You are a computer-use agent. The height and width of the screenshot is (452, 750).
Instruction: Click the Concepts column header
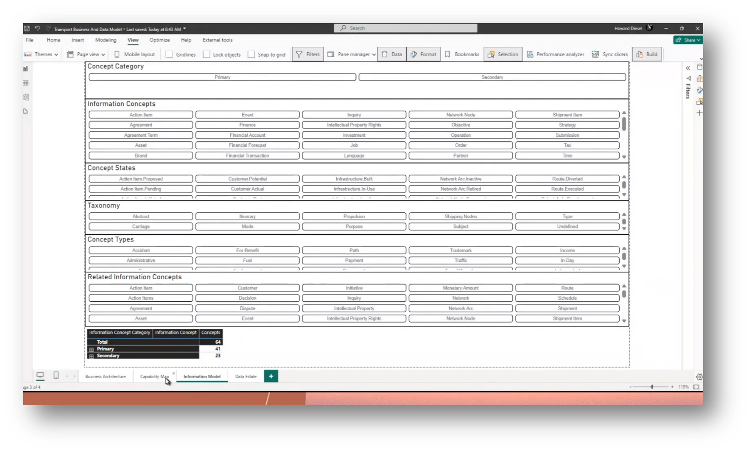[211, 333]
